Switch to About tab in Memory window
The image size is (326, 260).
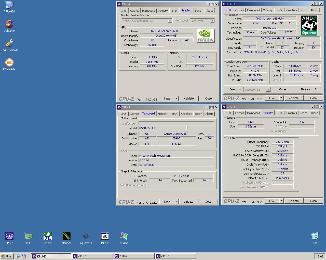[314, 113]
